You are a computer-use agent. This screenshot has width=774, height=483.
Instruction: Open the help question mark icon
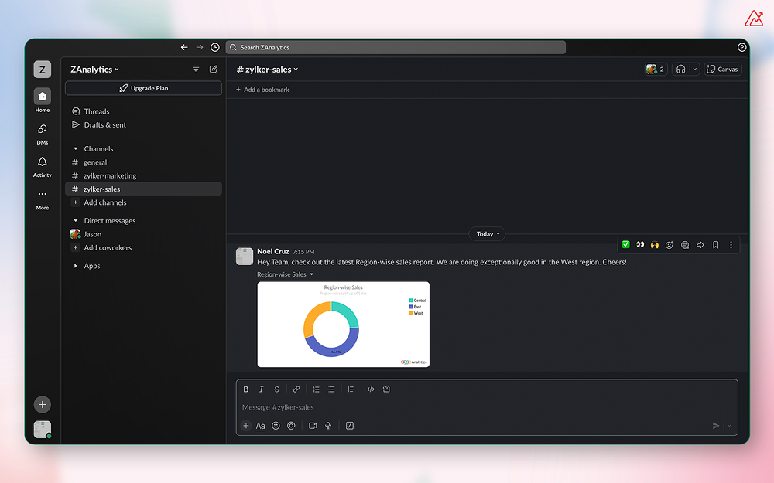[741, 47]
